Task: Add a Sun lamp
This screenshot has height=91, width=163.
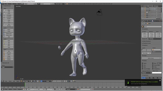Action: click(8, 42)
